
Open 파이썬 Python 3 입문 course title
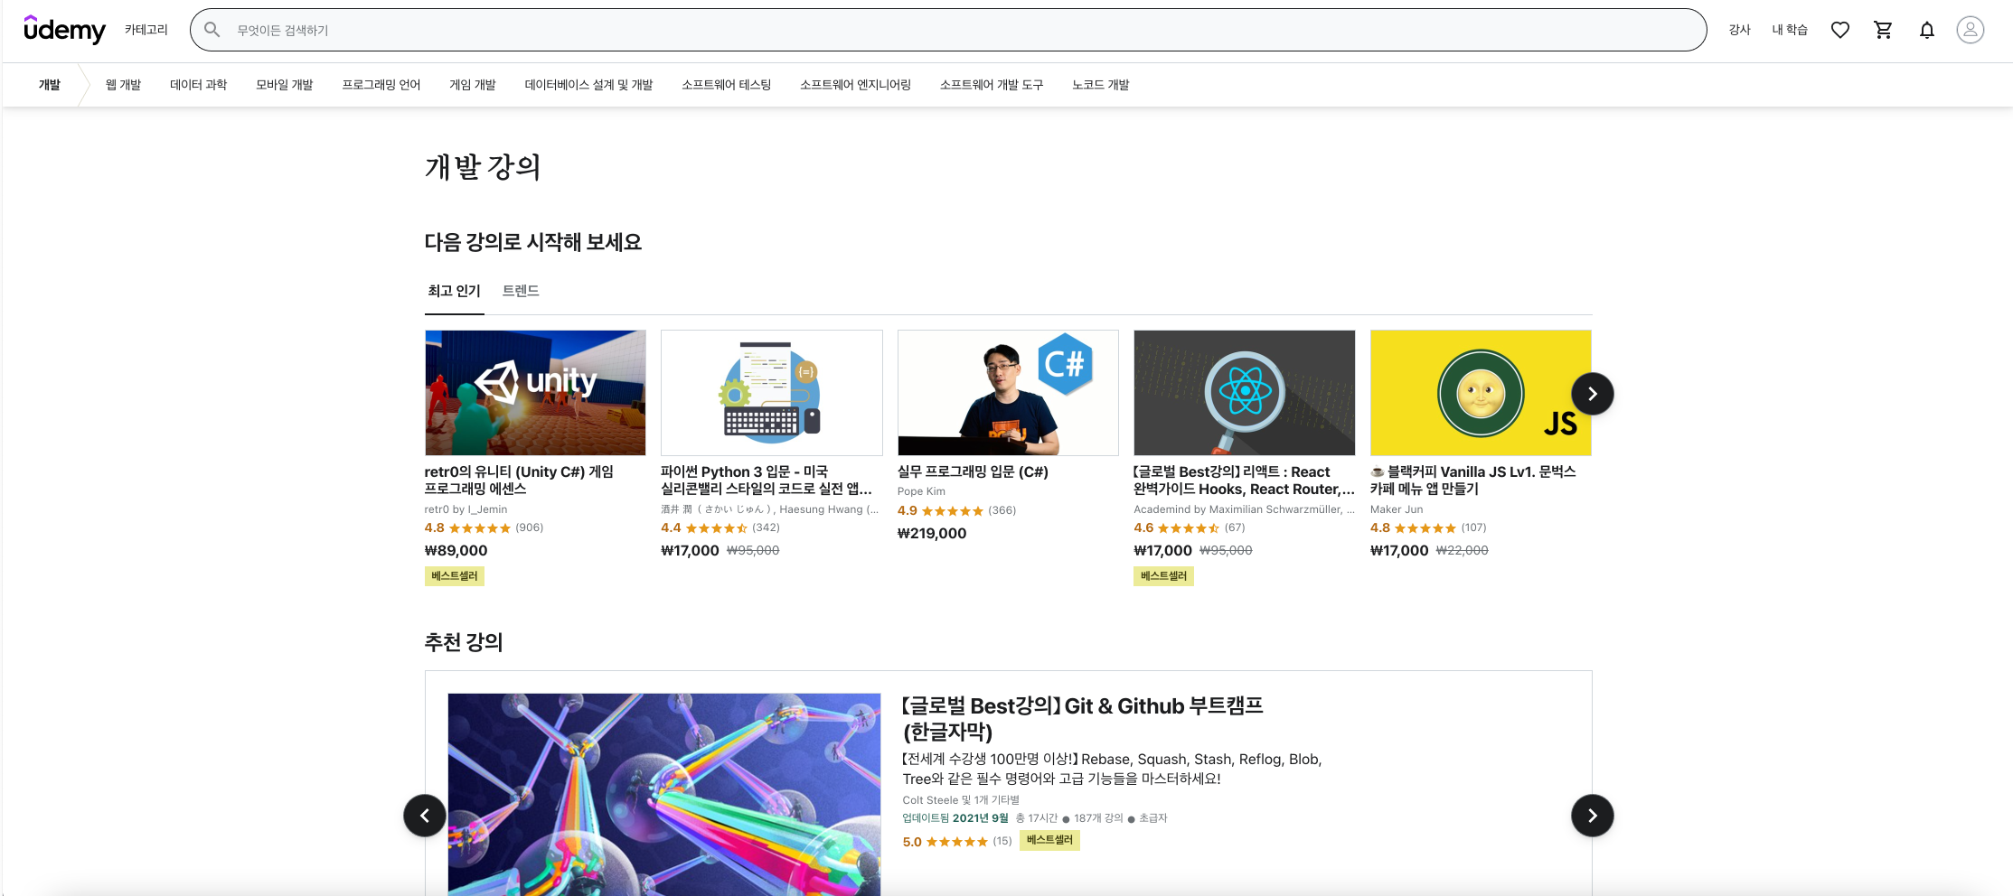click(767, 481)
